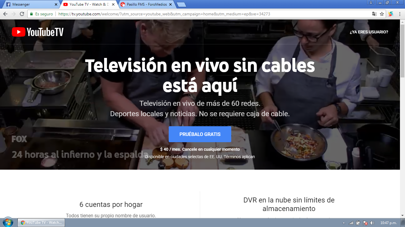Go back with the browser back arrow
Screen dimensions: 405x227
click(x=5, y=14)
